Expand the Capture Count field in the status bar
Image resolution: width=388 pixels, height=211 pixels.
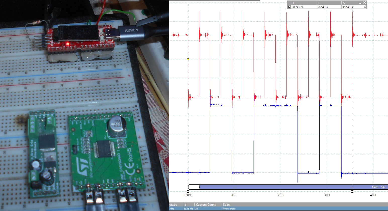tap(207, 205)
